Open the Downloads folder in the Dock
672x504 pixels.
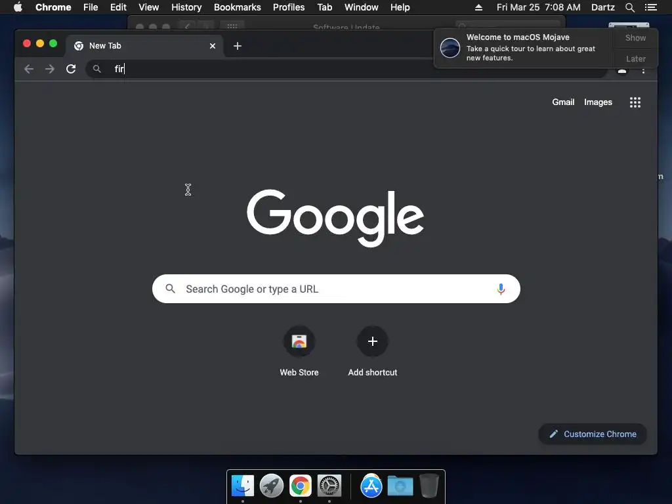[x=400, y=486]
